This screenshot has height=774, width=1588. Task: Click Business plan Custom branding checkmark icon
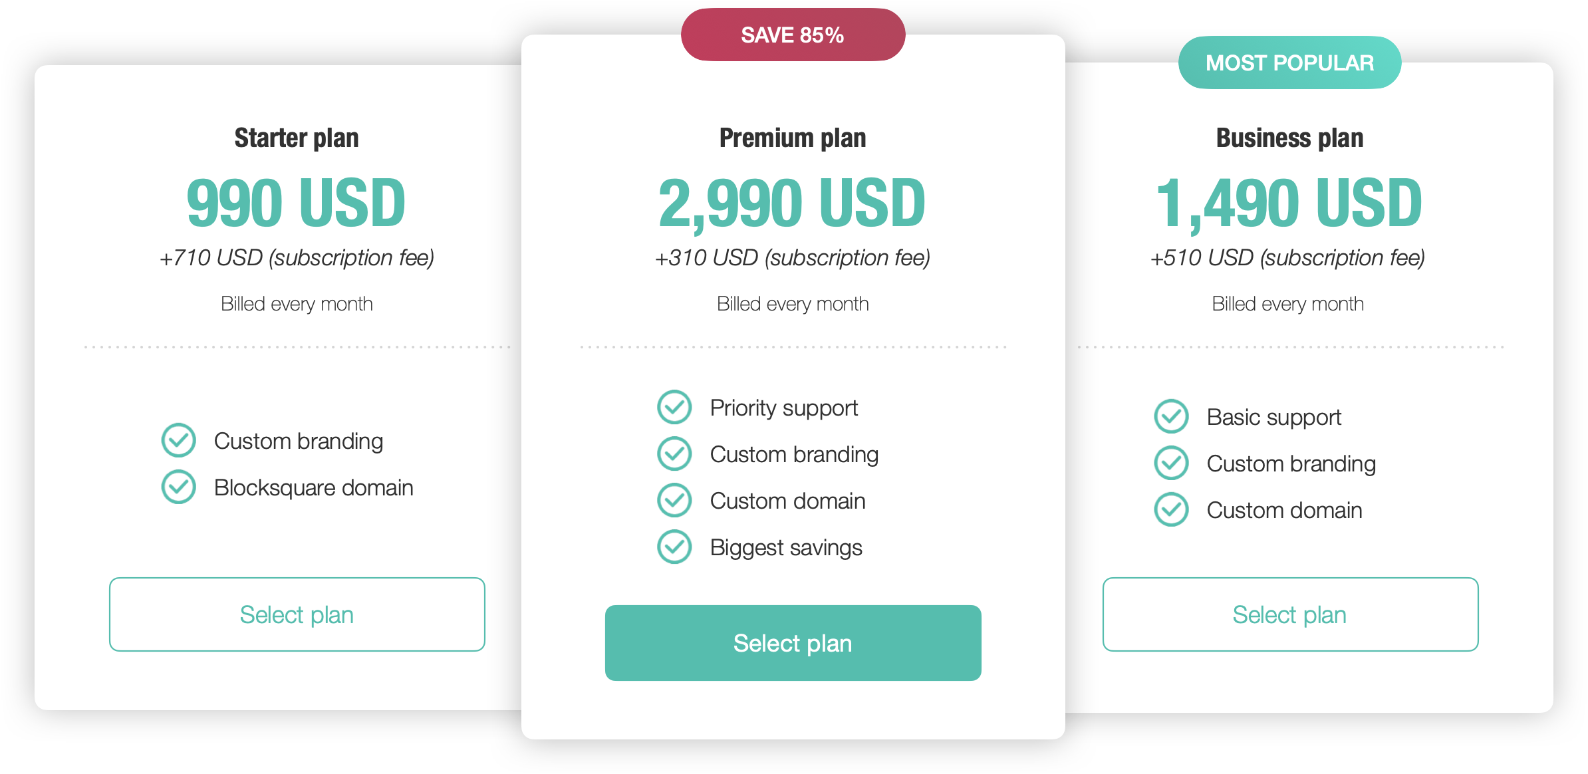pos(1171,463)
